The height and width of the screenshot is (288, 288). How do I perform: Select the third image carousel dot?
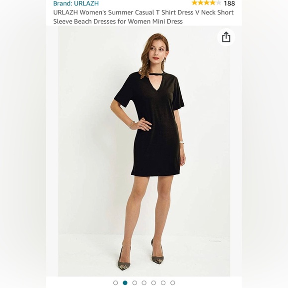[x=135, y=283]
